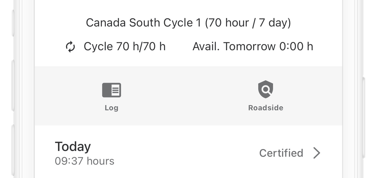Viewport: 379px width, 178px height.
Task: Tap the 09:37 hours duration text
Action: coord(85,161)
